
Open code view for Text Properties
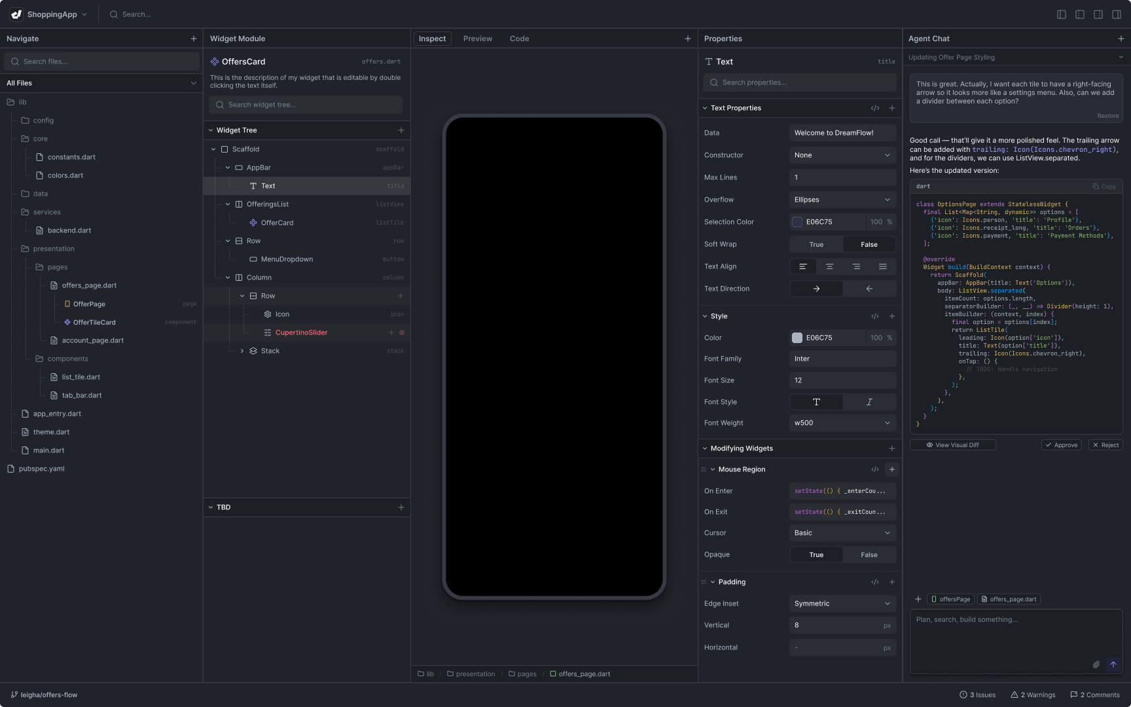click(875, 108)
